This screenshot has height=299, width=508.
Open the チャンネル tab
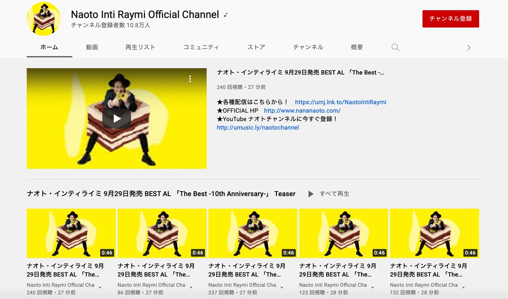[308, 47]
